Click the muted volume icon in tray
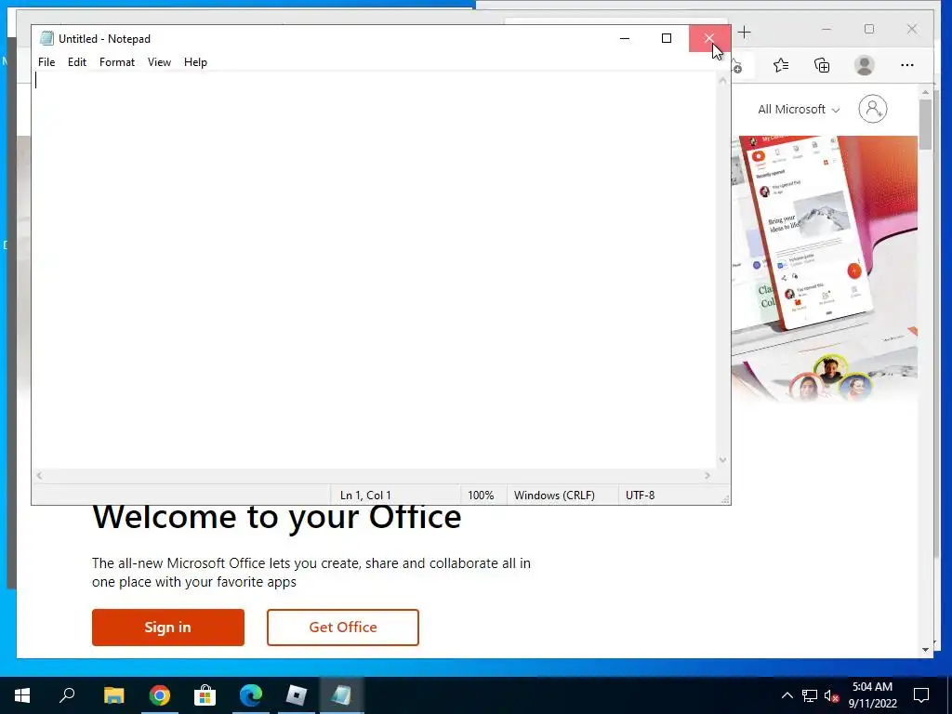The image size is (952, 714). 831,695
